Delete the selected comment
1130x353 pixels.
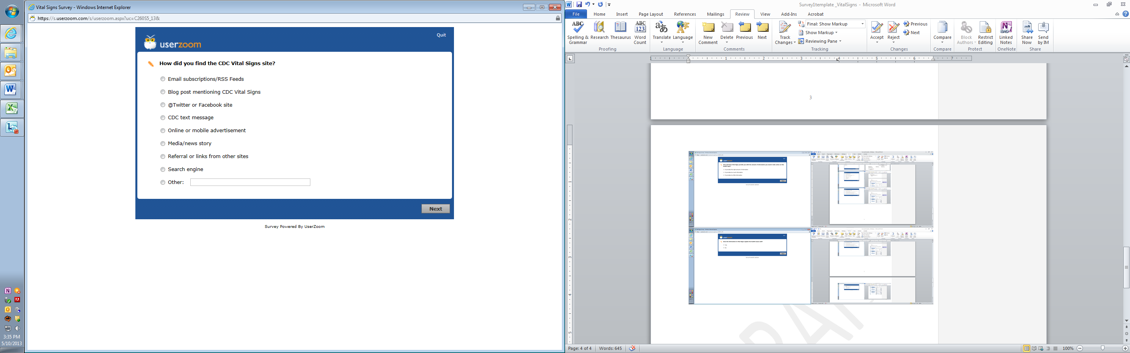pyautogui.click(x=727, y=33)
